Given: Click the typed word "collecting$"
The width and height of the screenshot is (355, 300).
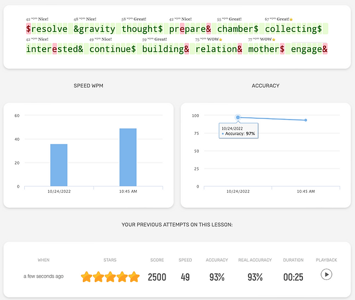Looking at the screenshot, I should click(293, 29).
